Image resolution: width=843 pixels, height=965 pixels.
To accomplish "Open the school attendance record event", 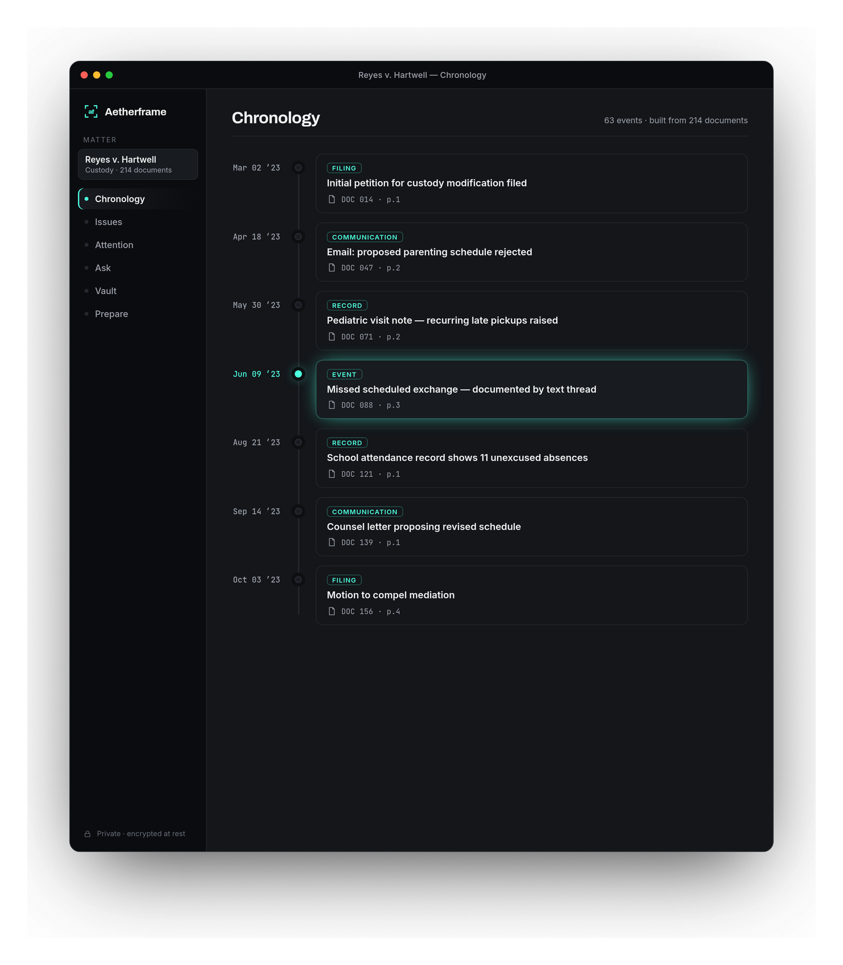I will coord(531,458).
